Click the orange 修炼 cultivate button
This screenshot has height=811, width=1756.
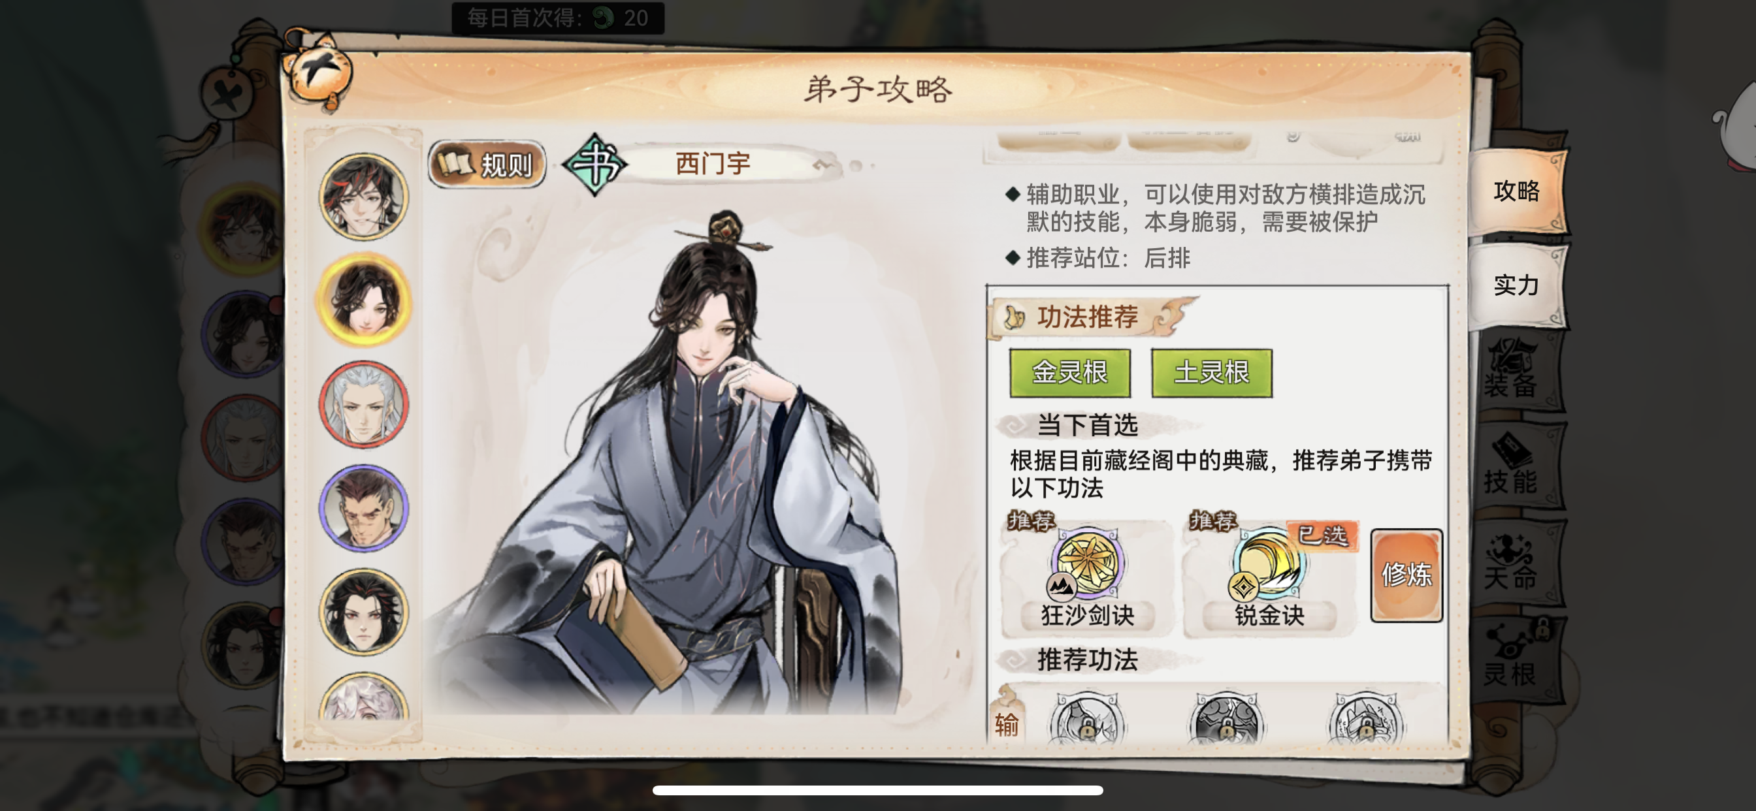[1406, 575]
